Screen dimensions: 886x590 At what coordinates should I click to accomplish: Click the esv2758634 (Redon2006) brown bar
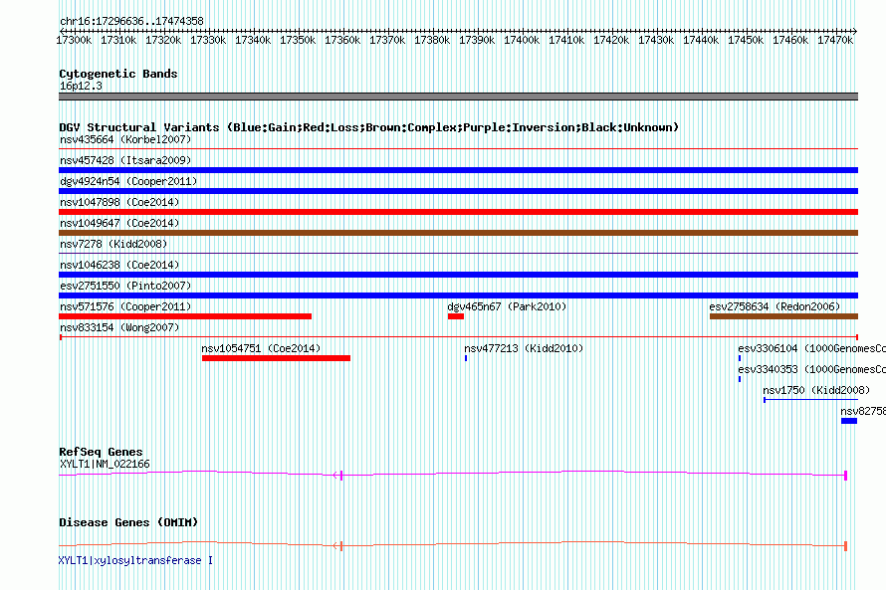(x=783, y=316)
